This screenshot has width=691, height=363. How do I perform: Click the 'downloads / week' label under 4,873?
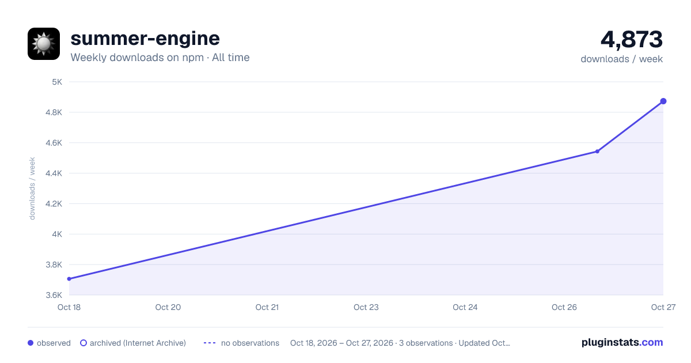point(622,59)
